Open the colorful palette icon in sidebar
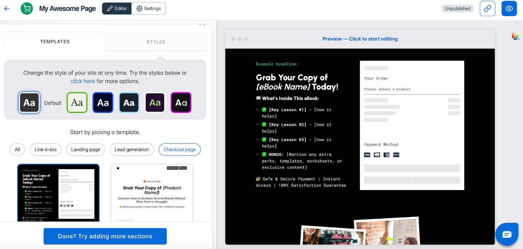523x249 pixels. (515, 36)
